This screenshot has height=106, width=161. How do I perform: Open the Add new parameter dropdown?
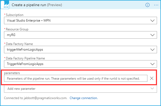point(80,89)
